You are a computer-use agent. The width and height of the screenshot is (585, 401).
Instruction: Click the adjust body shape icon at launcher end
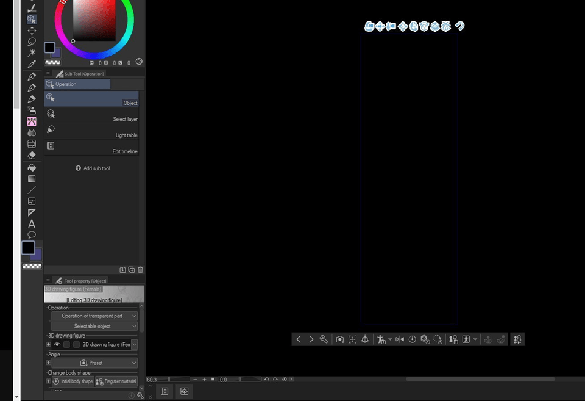point(517,339)
